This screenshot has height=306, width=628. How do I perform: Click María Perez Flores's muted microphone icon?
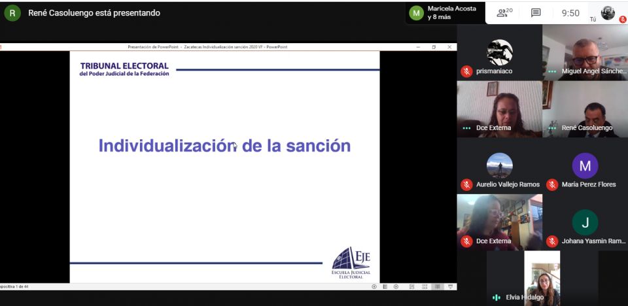(552, 184)
